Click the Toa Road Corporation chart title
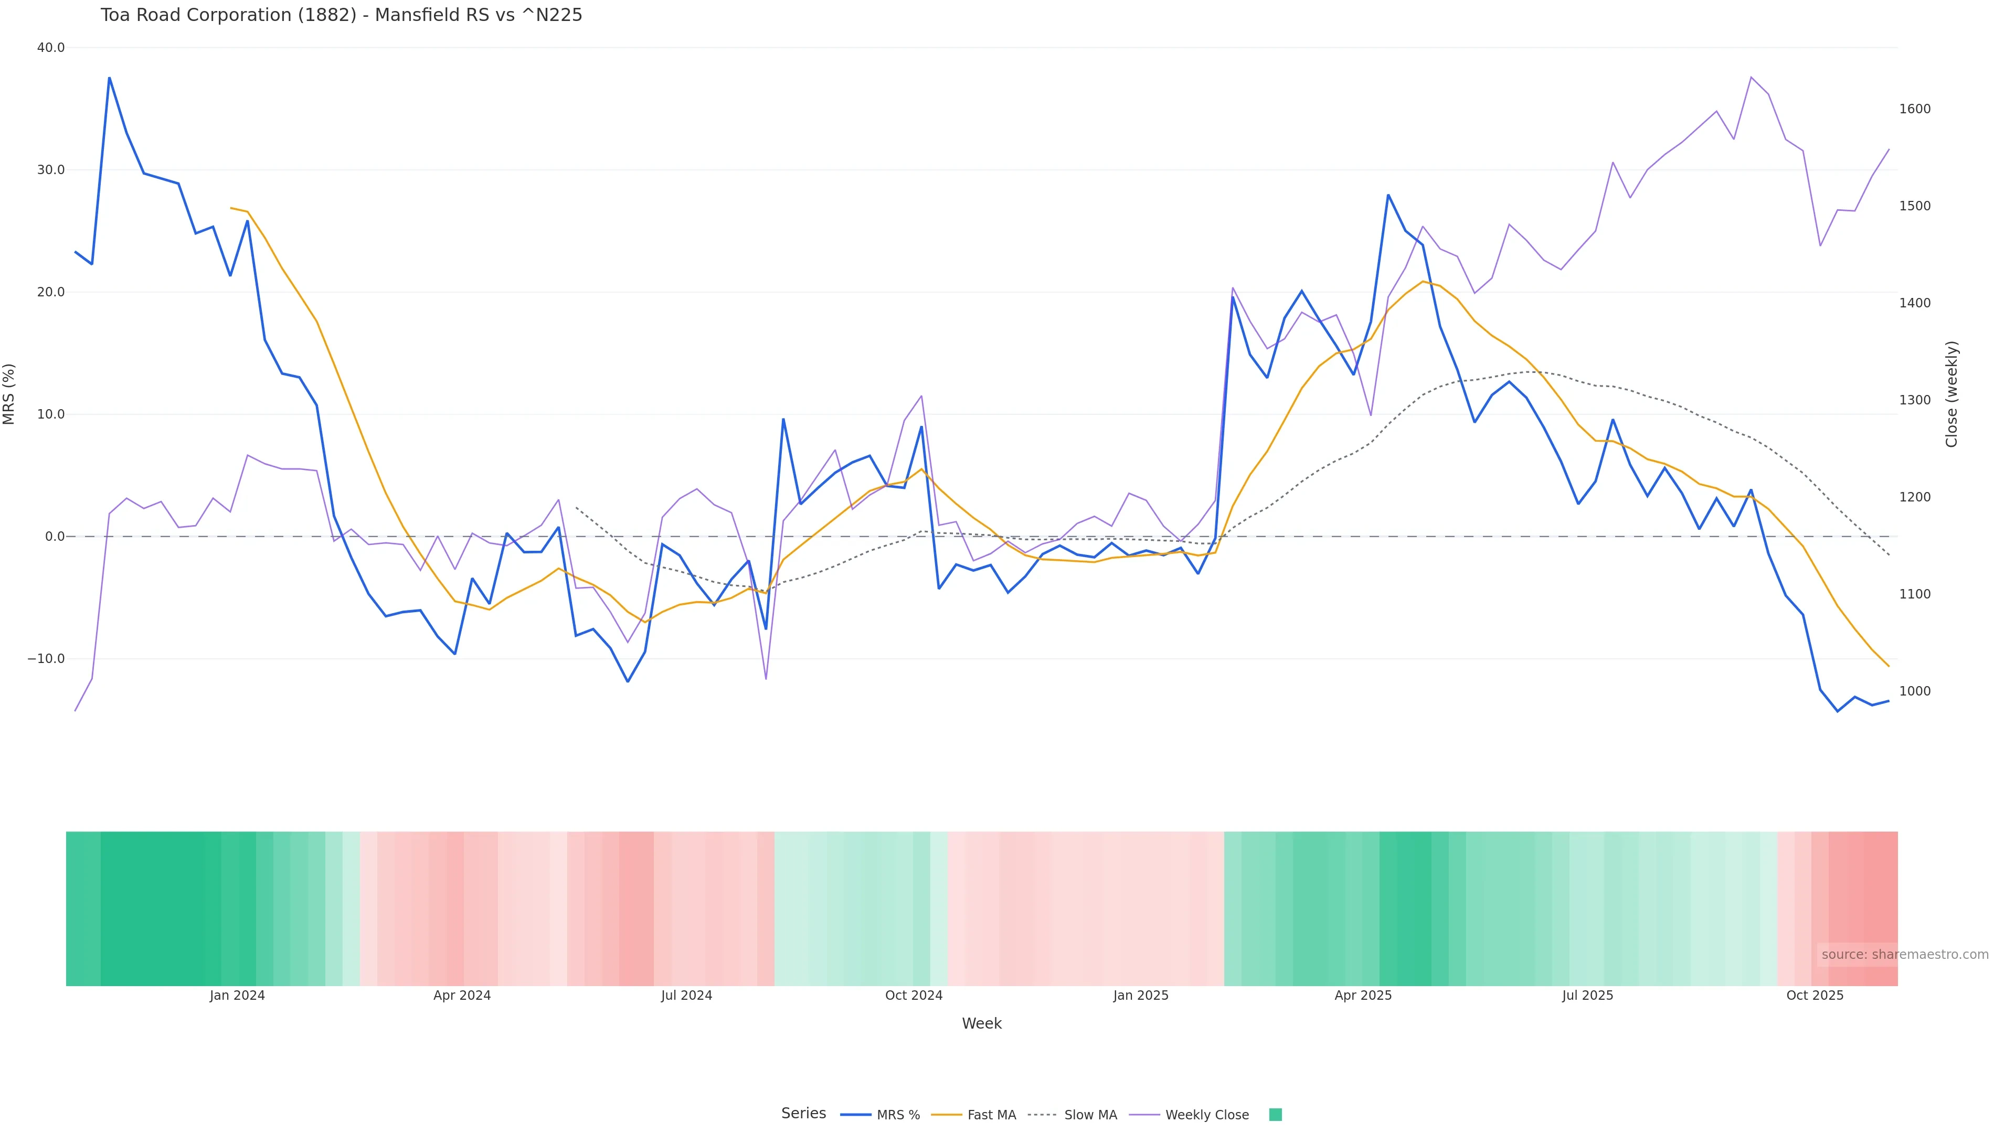 341,15
